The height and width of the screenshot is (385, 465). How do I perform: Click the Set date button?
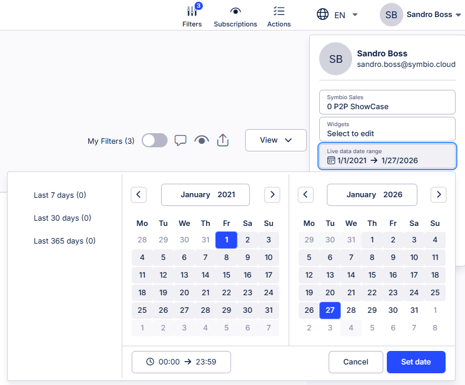[416, 362]
